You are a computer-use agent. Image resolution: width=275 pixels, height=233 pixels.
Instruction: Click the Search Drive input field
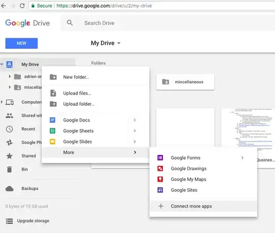[169, 23]
